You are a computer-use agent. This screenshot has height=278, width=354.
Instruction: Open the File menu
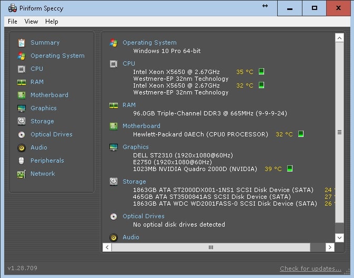(x=13, y=22)
